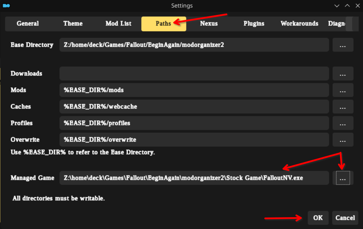Open the Plugins tab
The image size is (363, 229).
(254, 24)
